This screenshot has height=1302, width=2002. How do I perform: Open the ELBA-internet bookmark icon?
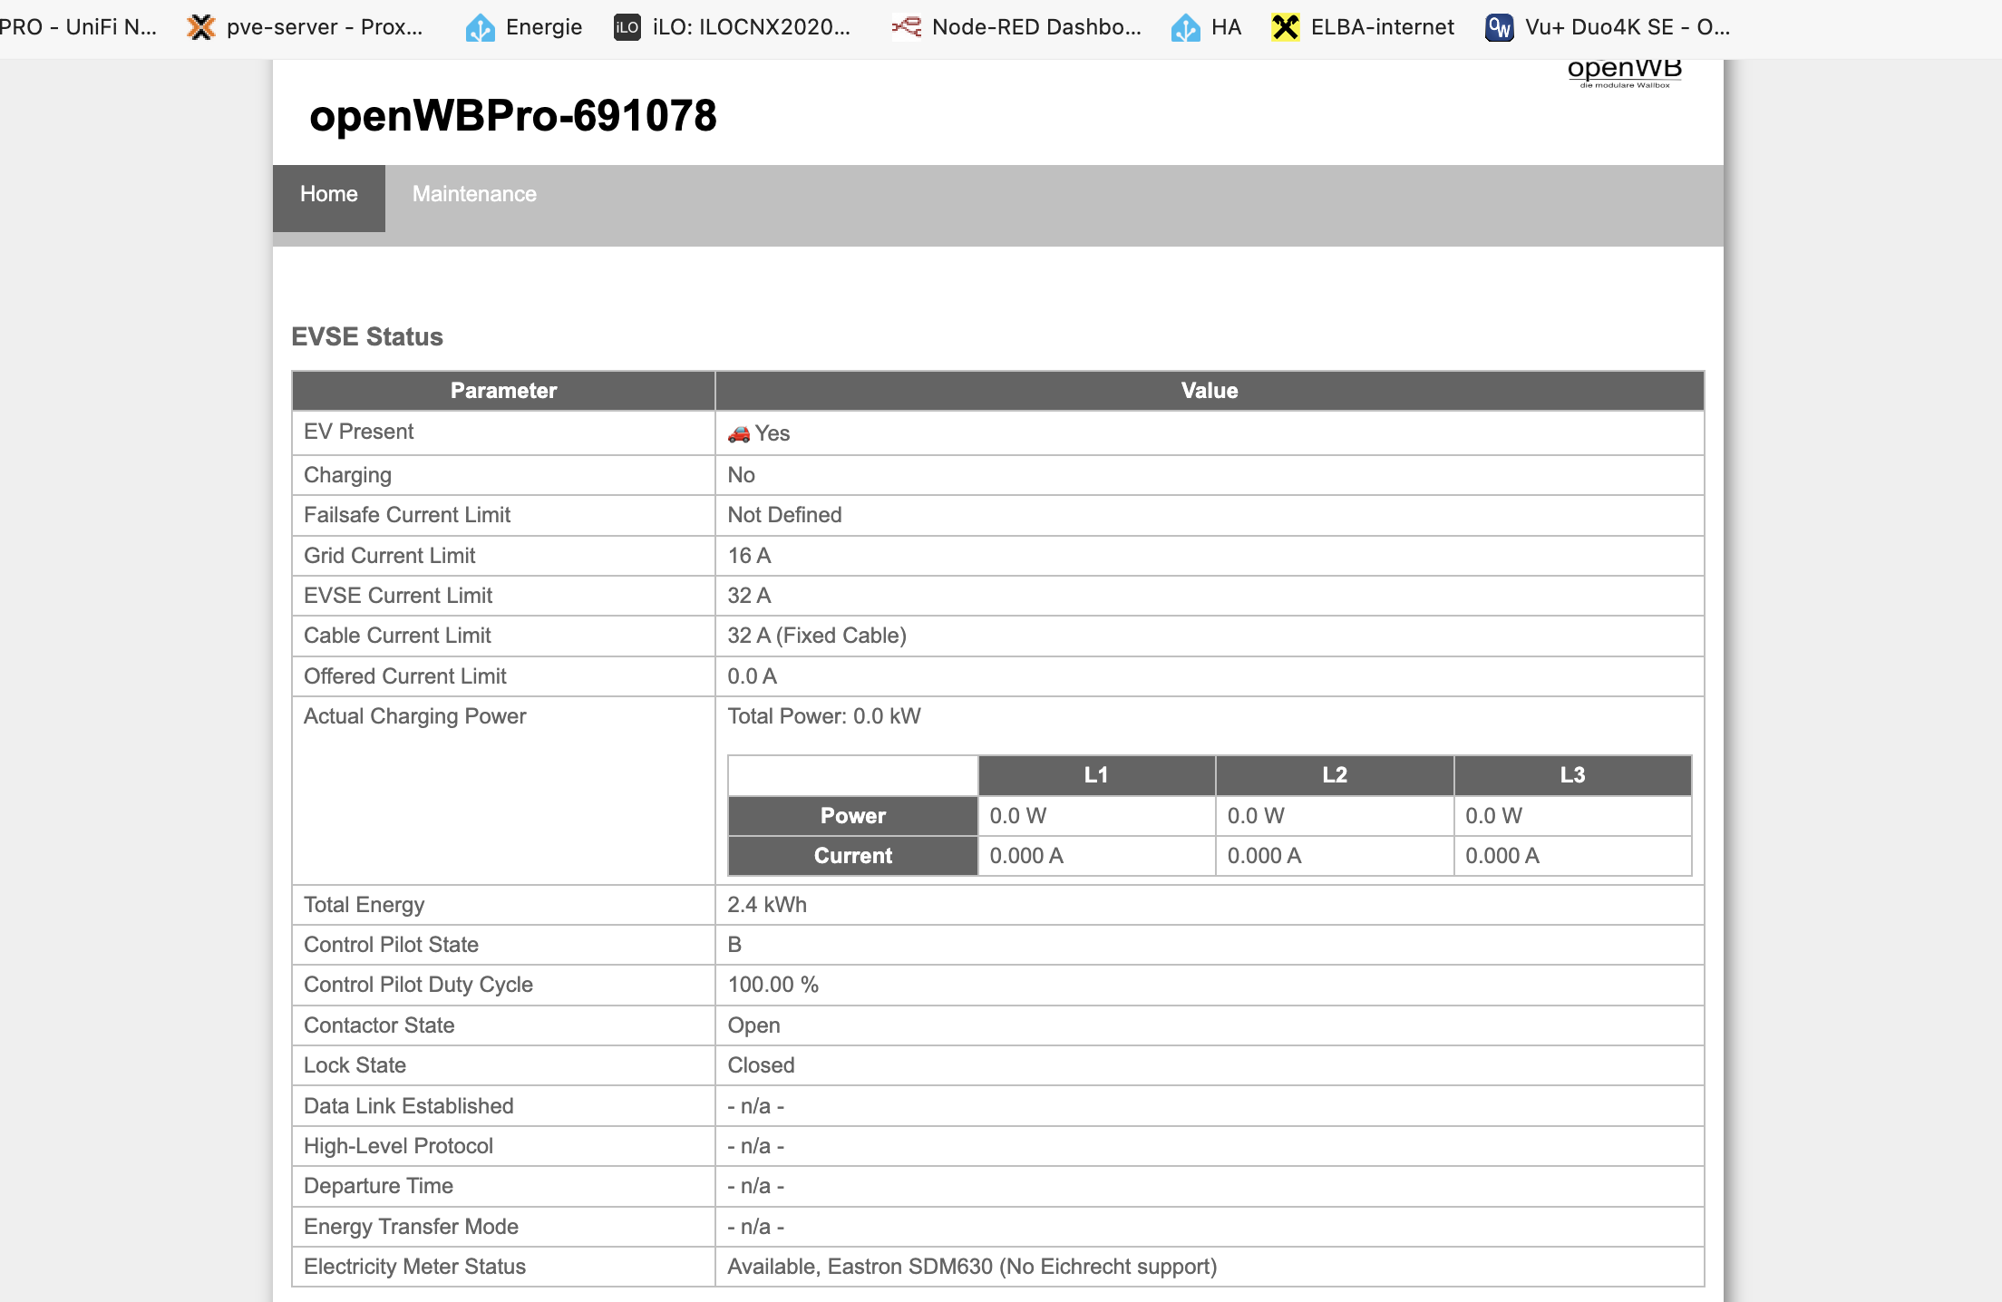click(x=1285, y=27)
